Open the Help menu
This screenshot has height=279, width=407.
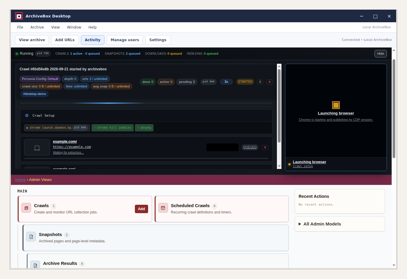(x=92, y=27)
